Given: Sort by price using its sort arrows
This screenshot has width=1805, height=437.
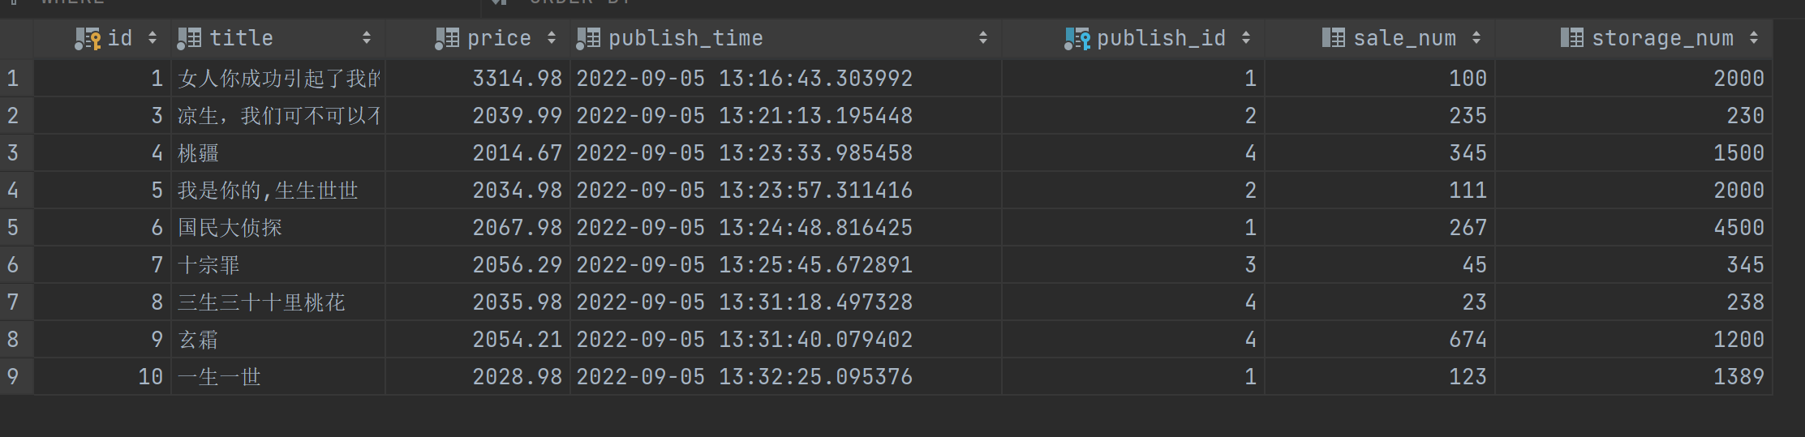Looking at the screenshot, I should coord(552,38).
